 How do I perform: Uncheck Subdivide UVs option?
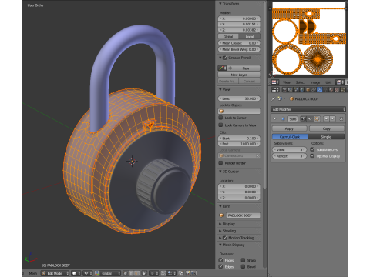coord(312,149)
